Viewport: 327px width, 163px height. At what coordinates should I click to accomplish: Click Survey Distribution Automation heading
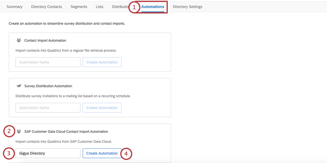pos(48,86)
